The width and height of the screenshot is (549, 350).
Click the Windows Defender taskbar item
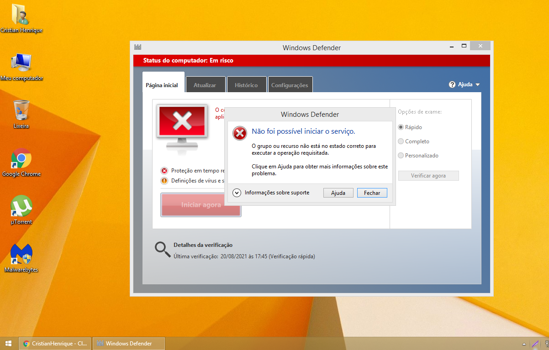tap(128, 344)
